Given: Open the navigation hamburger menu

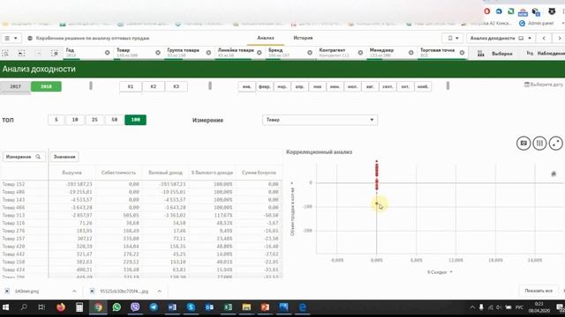Looking at the screenshot, I should pyautogui.click(x=7, y=38).
